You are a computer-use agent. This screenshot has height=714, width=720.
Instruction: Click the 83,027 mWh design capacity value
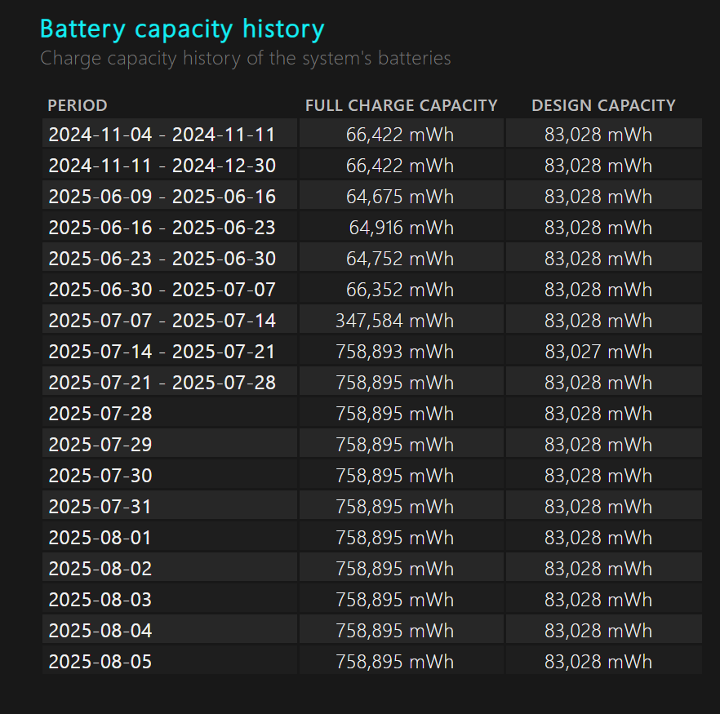click(598, 352)
